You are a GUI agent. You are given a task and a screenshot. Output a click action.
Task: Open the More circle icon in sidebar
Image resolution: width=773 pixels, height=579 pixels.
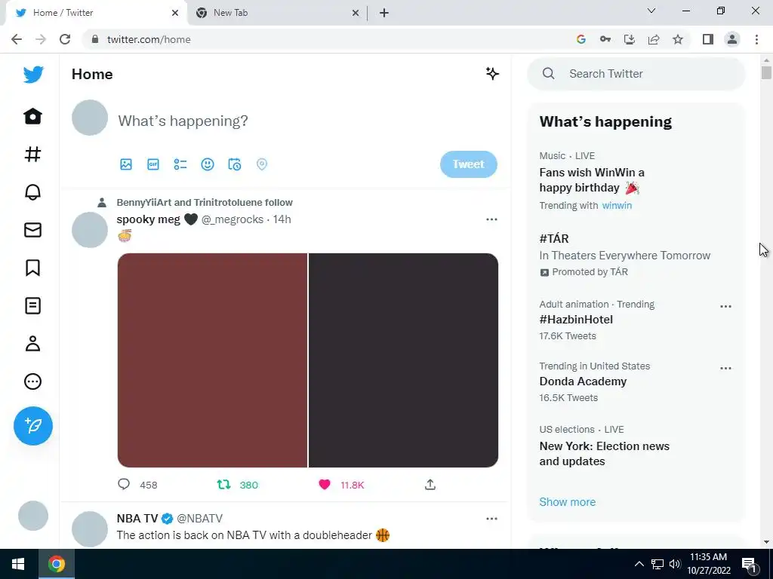click(33, 381)
